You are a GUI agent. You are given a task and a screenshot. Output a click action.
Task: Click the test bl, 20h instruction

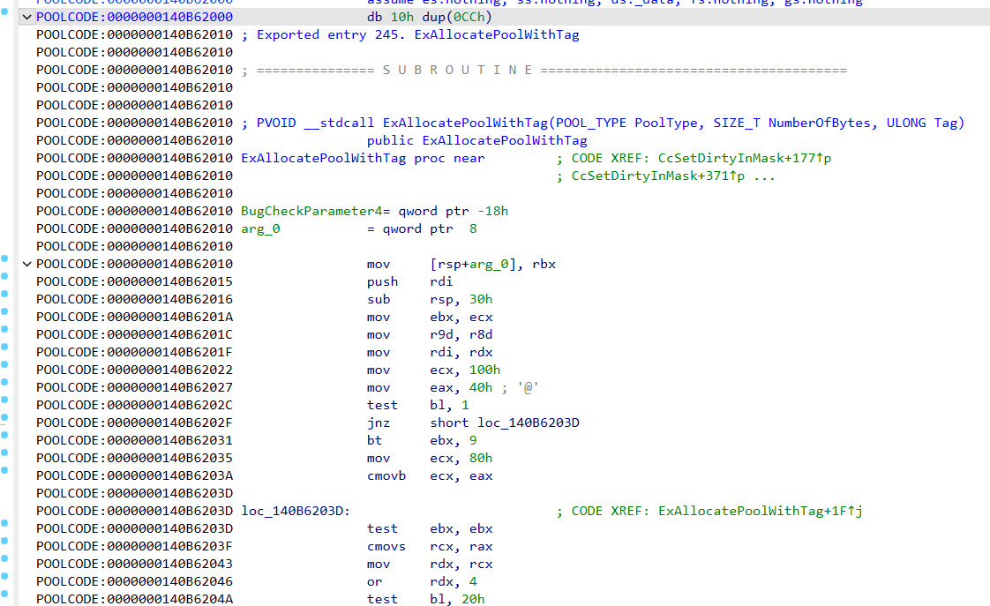point(425,599)
